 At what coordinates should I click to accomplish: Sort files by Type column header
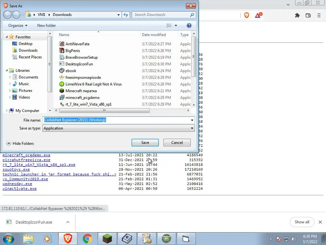[184, 35]
